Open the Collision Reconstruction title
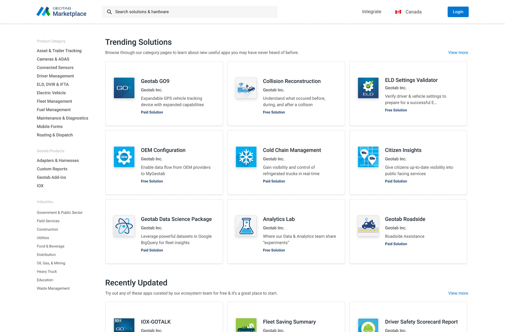This screenshot has width=505, height=332. pyautogui.click(x=292, y=81)
